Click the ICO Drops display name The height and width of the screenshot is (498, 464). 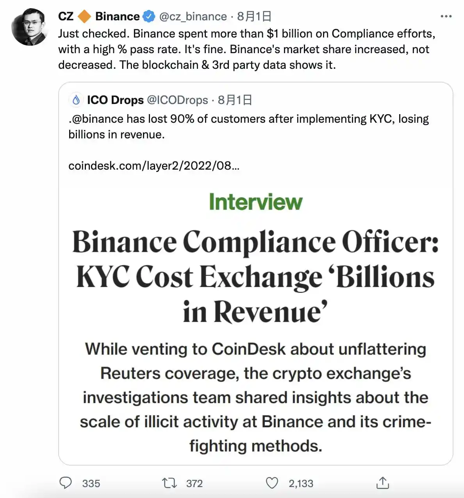tap(115, 100)
